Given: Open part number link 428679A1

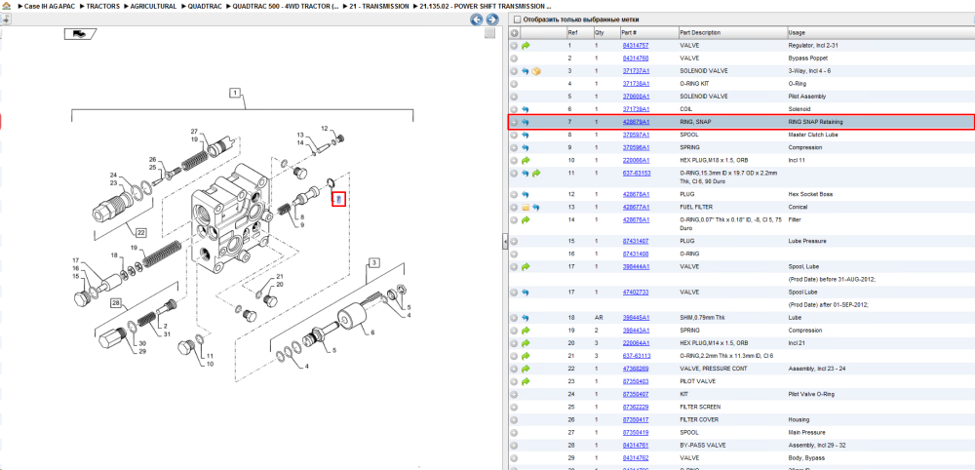Looking at the screenshot, I should click(x=636, y=122).
